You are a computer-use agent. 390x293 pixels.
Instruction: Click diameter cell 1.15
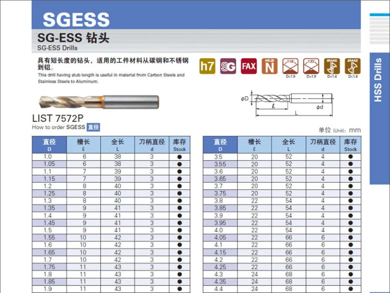49,179
